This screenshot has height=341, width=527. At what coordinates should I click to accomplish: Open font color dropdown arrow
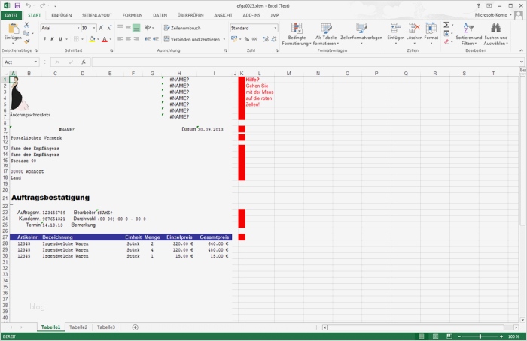point(111,39)
